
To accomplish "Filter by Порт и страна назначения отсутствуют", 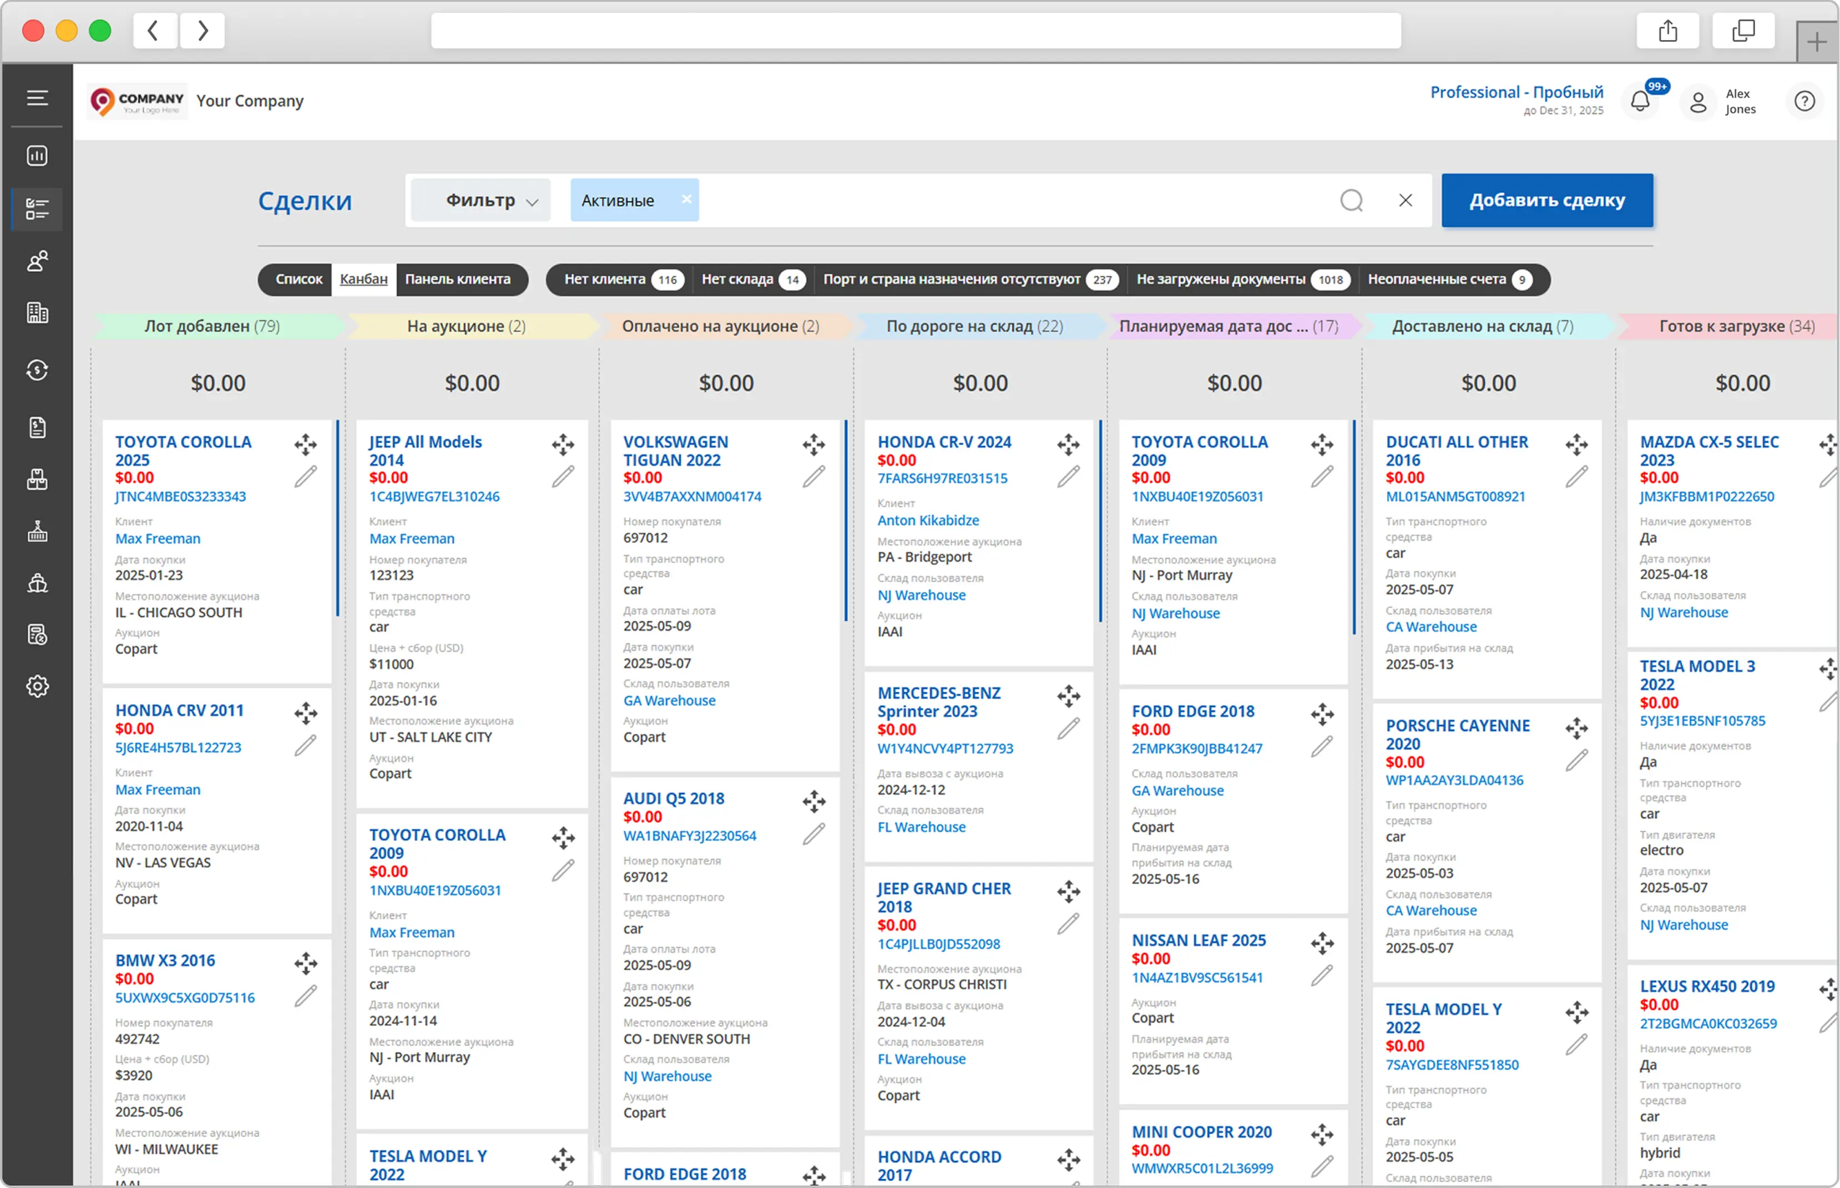I will pyautogui.click(x=970, y=279).
